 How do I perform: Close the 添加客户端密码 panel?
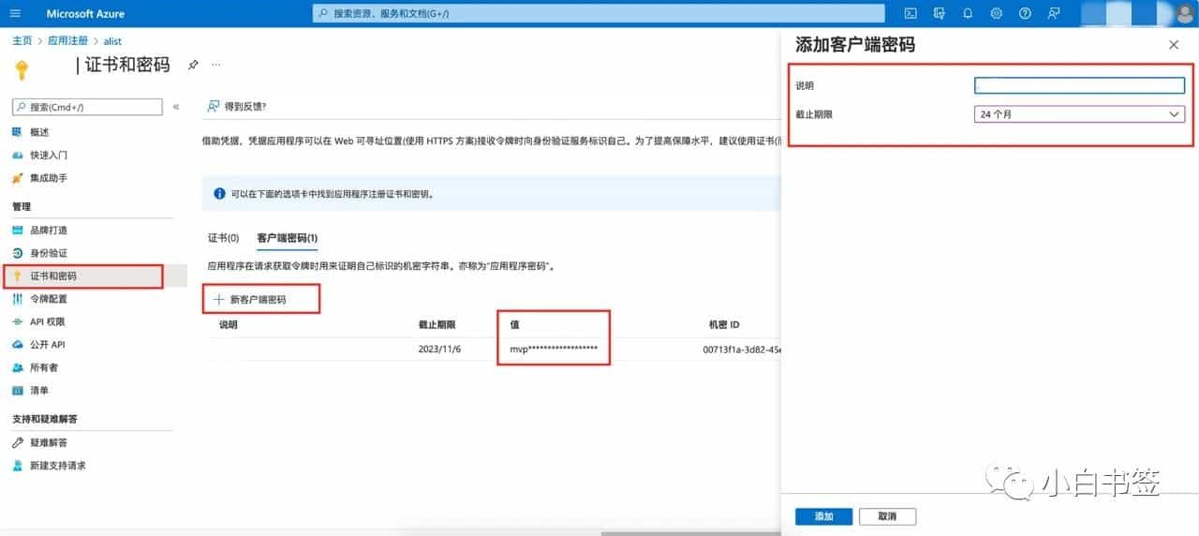1174,45
